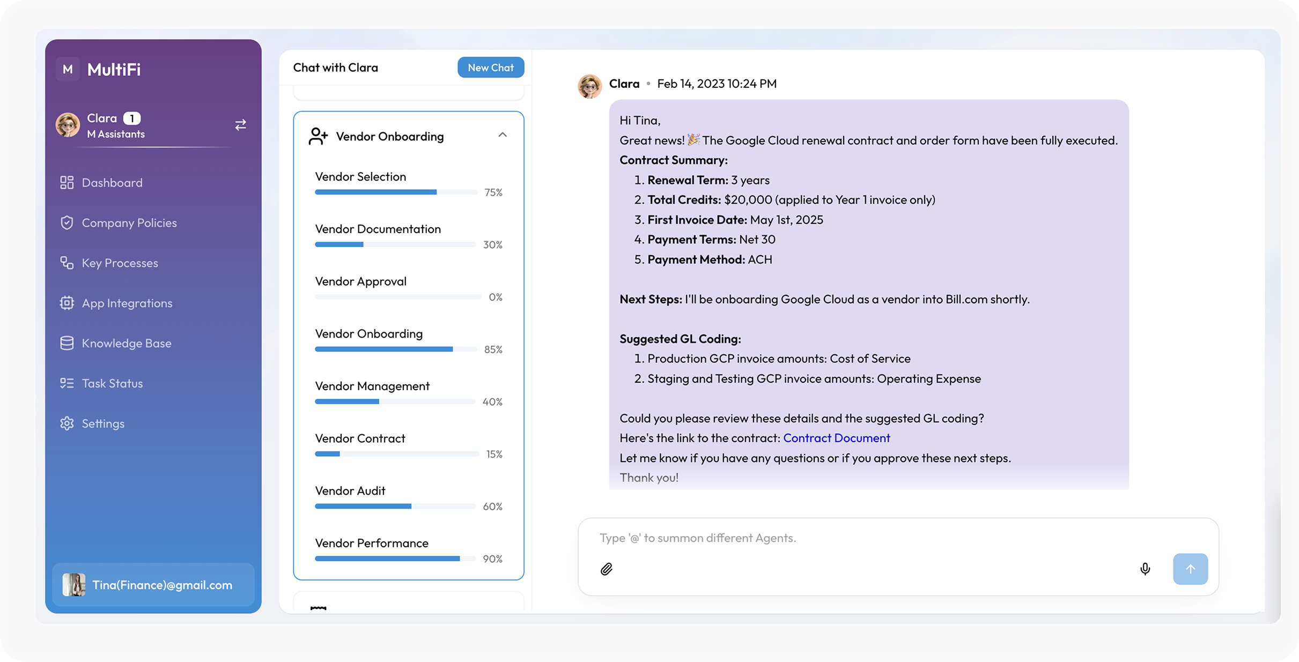Click the Vendor Selection progress bar
Viewport: 1299px width, 662px height.
tap(396, 192)
